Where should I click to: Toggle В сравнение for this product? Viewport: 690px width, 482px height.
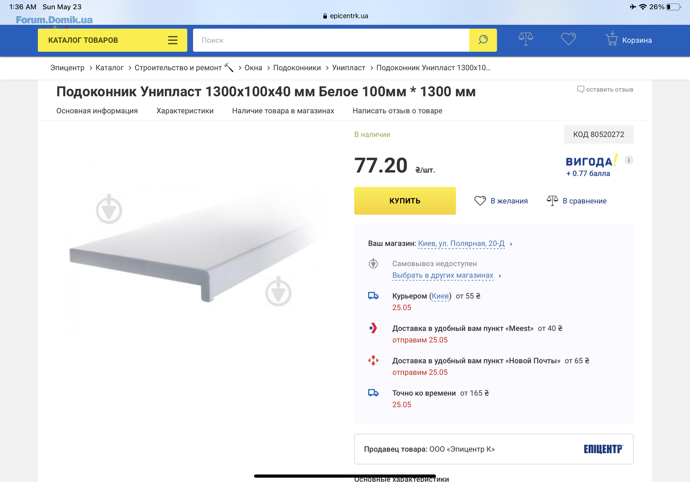(552, 201)
